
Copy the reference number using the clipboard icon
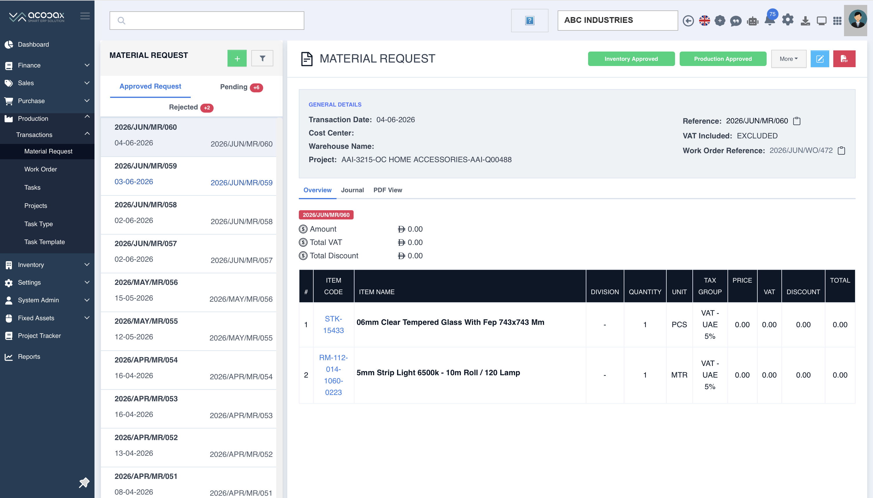click(x=797, y=121)
